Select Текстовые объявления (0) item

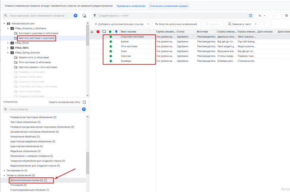point(25,122)
